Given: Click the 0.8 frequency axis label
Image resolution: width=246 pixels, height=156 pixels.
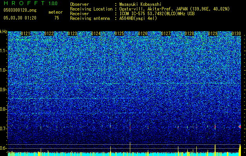Looking at the screenshot, I should click(4, 109).
